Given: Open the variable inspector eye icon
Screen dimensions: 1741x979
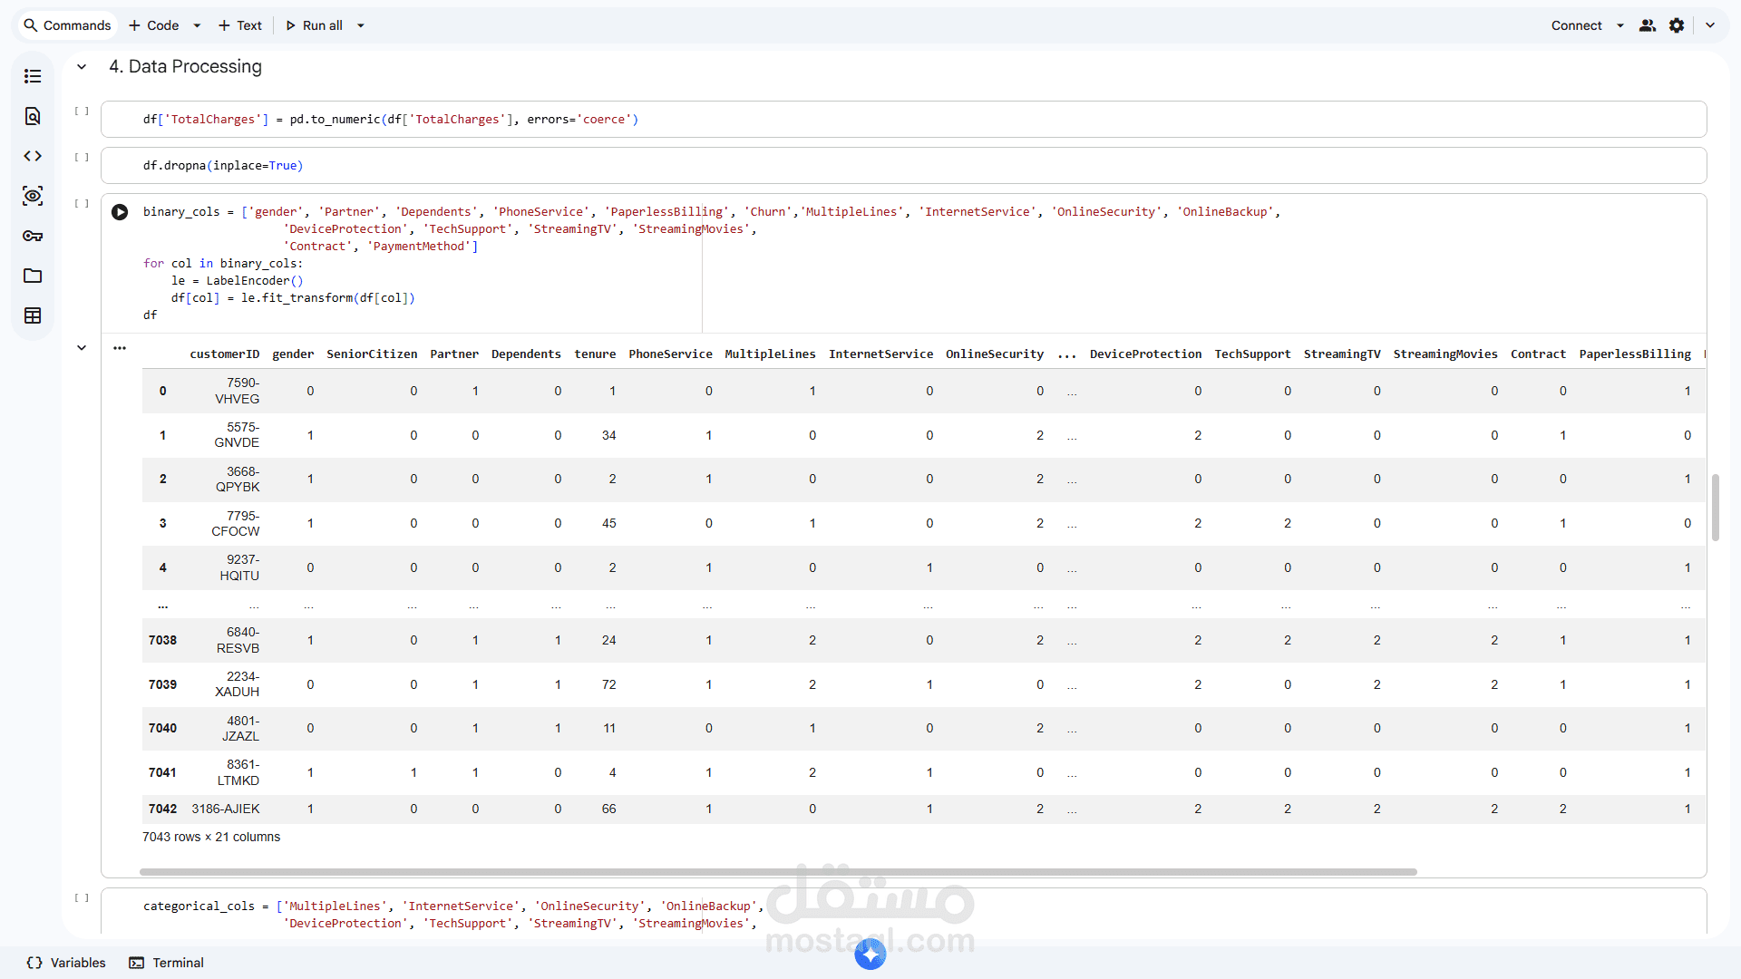Looking at the screenshot, I should pos(33,196).
